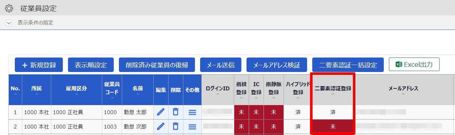This screenshot has height=135, width=455.
Task: Click 未 in 指静脈登録 for 勤怠 太郎
Action: (x=274, y=112)
